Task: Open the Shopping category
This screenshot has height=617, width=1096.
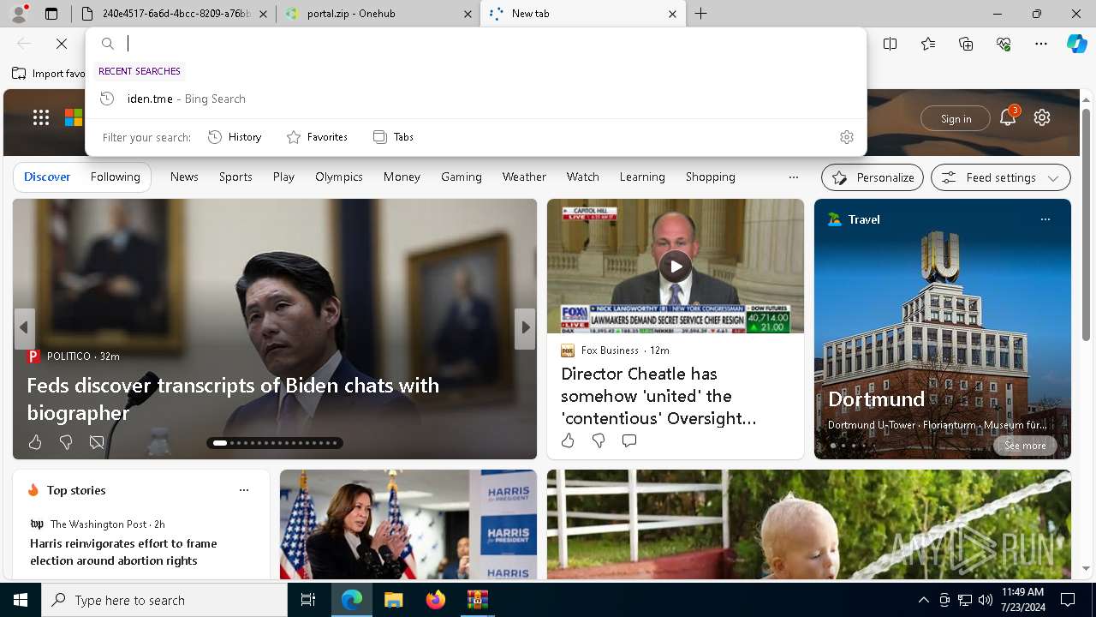Action: [710, 177]
